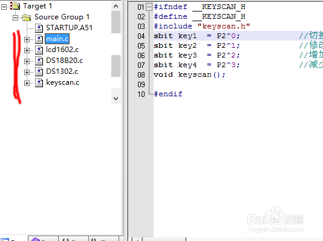Click project panel scroll down arrow
323x241 pixels.
[116, 99]
